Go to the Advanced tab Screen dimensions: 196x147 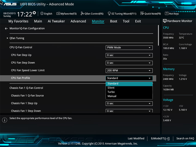coord(78,21)
